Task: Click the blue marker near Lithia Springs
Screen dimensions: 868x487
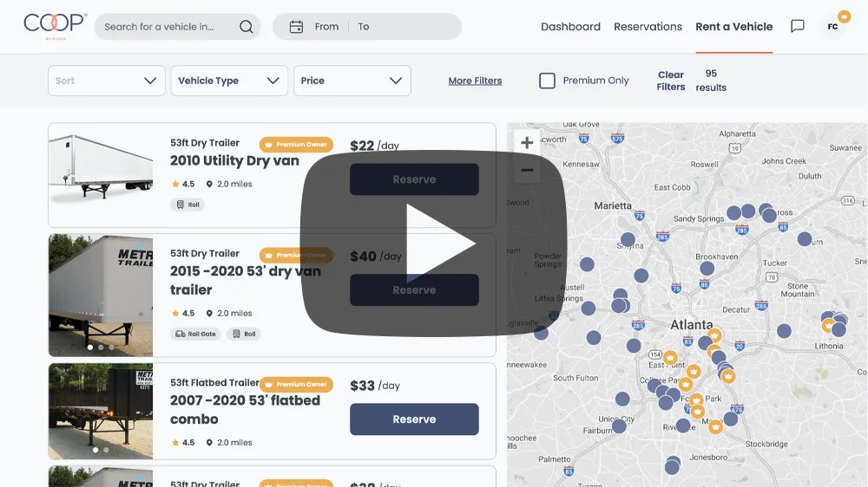Action: click(589, 308)
